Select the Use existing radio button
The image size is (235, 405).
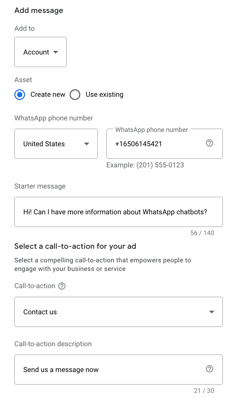[75, 95]
